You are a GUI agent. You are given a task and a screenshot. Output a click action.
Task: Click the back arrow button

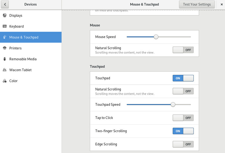point(5,4)
